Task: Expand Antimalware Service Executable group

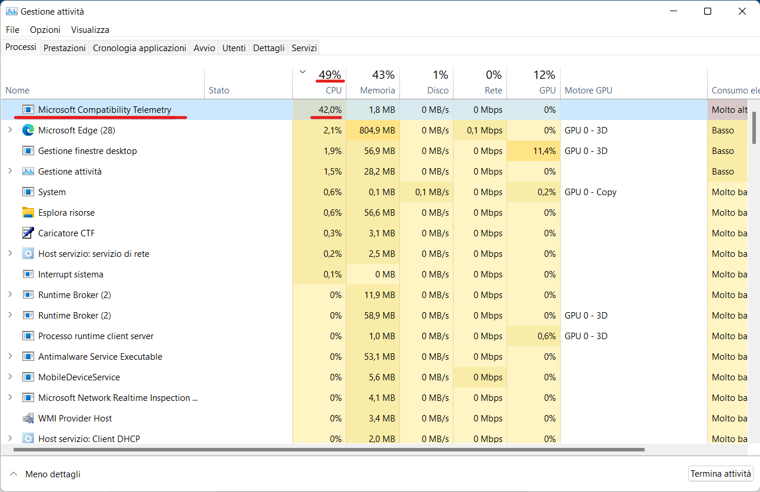Action: [x=10, y=356]
